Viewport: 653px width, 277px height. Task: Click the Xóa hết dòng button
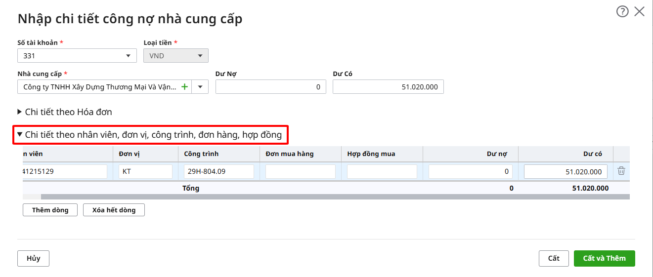pos(114,210)
